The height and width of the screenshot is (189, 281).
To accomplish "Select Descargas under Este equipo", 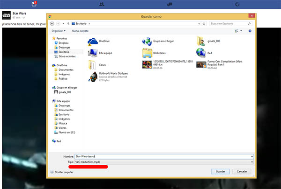I will coord(64,105).
